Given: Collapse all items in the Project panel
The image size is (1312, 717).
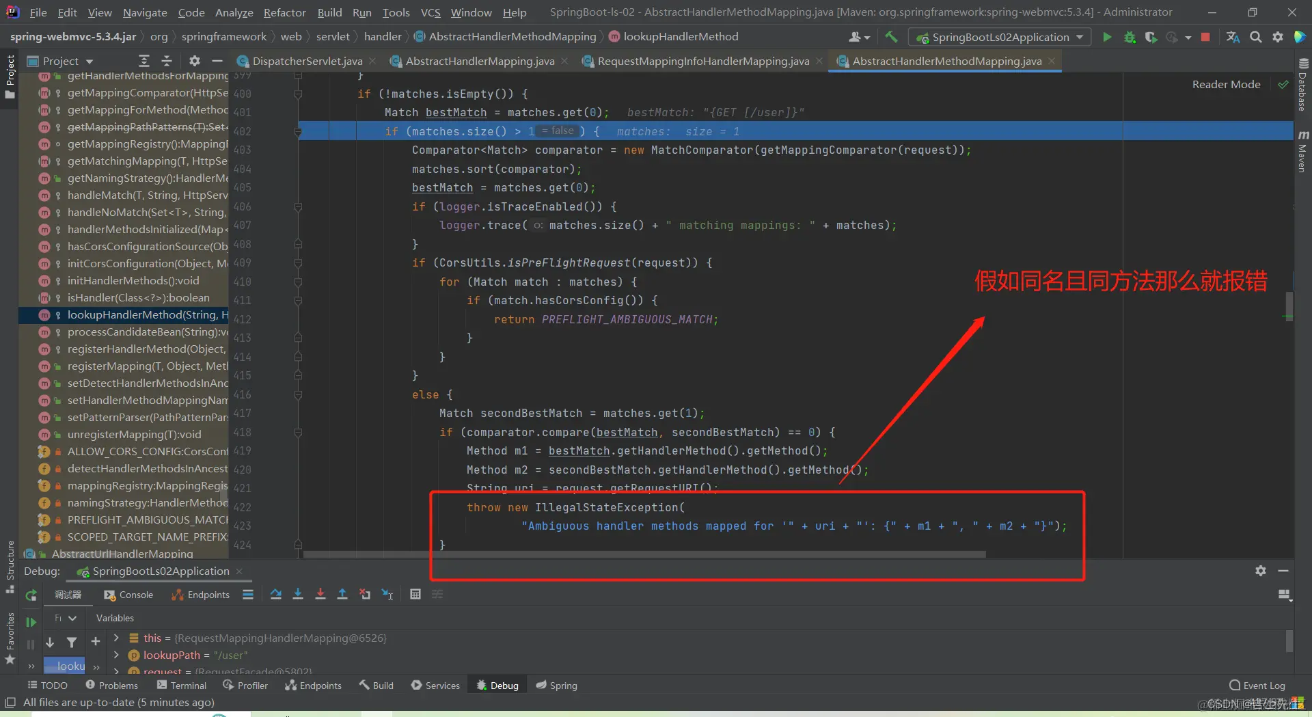Looking at the screenshot, I should [x=166, y=61].
